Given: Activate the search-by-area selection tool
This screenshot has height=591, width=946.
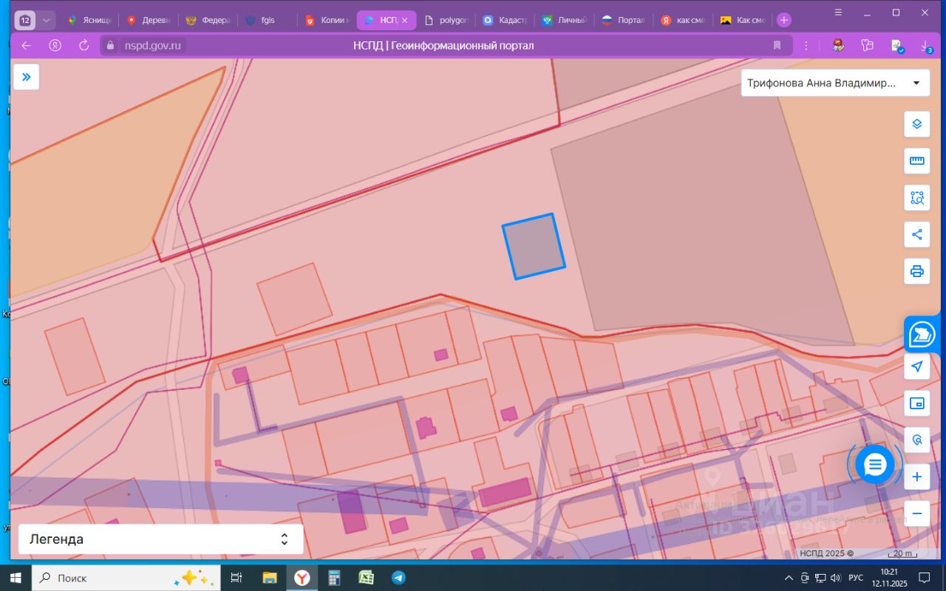Looking at the screenshot, I should click(917, 198).
